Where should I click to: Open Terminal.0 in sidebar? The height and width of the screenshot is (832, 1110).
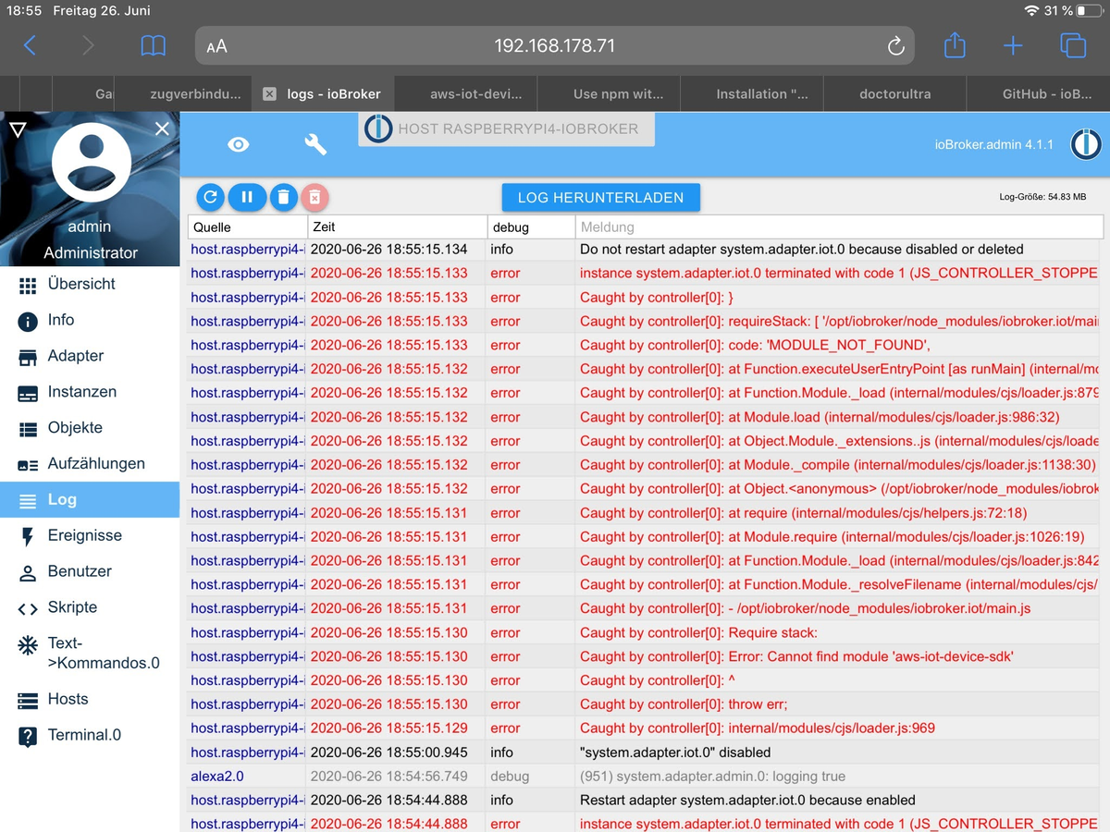[90, 735]
